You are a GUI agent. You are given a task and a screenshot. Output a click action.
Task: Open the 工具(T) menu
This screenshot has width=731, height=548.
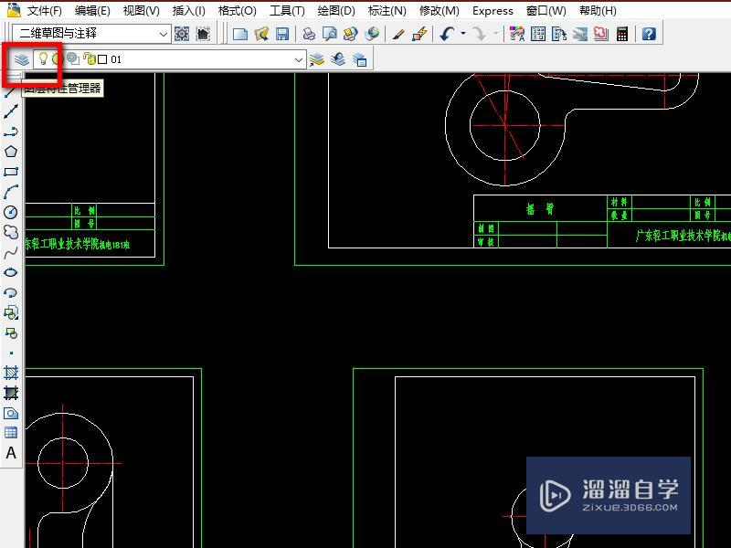coord(287,11)
